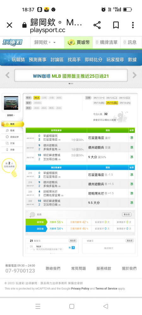Switch to the 即時比分 nav tab
Viewport: 142px width, 315px height.
tap(93, 60)
